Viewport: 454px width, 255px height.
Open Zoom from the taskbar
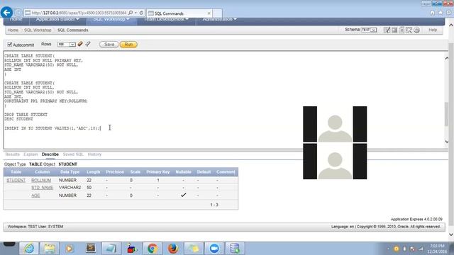[x=214, y=249]
